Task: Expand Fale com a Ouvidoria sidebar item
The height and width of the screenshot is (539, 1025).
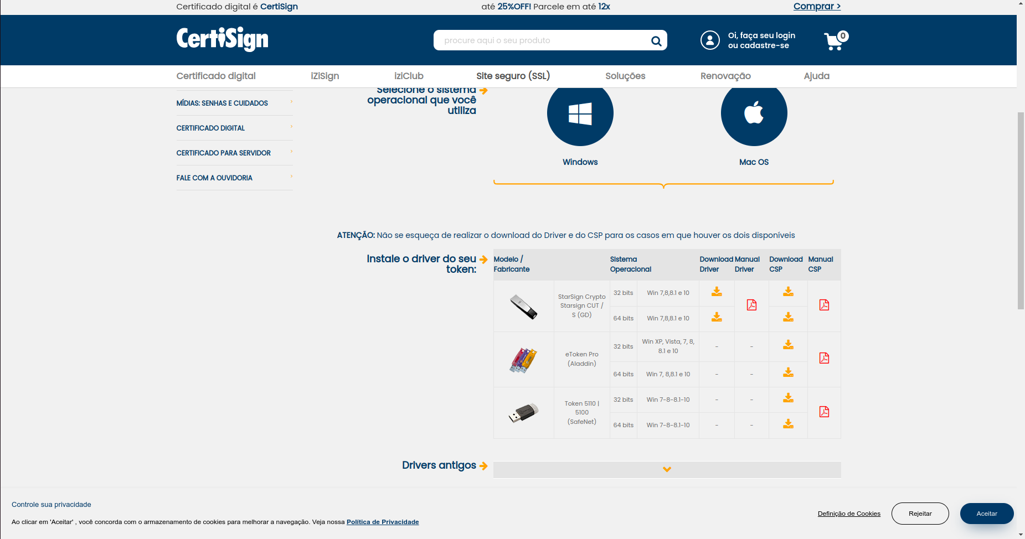Action: pyautogui.click(x=234, y=178)
